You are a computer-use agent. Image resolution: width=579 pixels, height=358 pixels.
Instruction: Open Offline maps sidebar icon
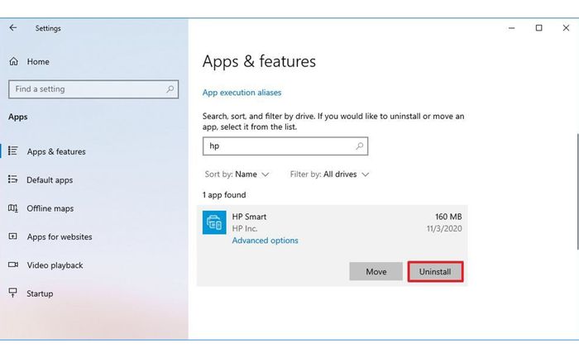(13, 208)
